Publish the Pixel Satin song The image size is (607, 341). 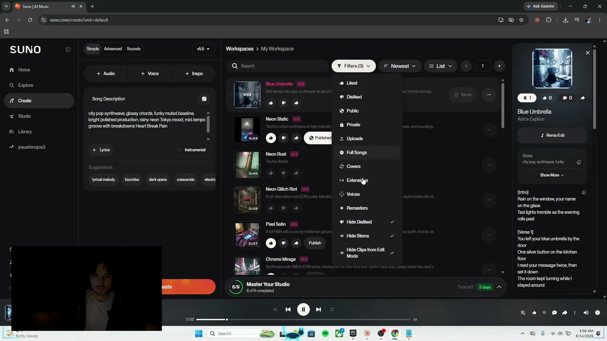tap(315, 243)
